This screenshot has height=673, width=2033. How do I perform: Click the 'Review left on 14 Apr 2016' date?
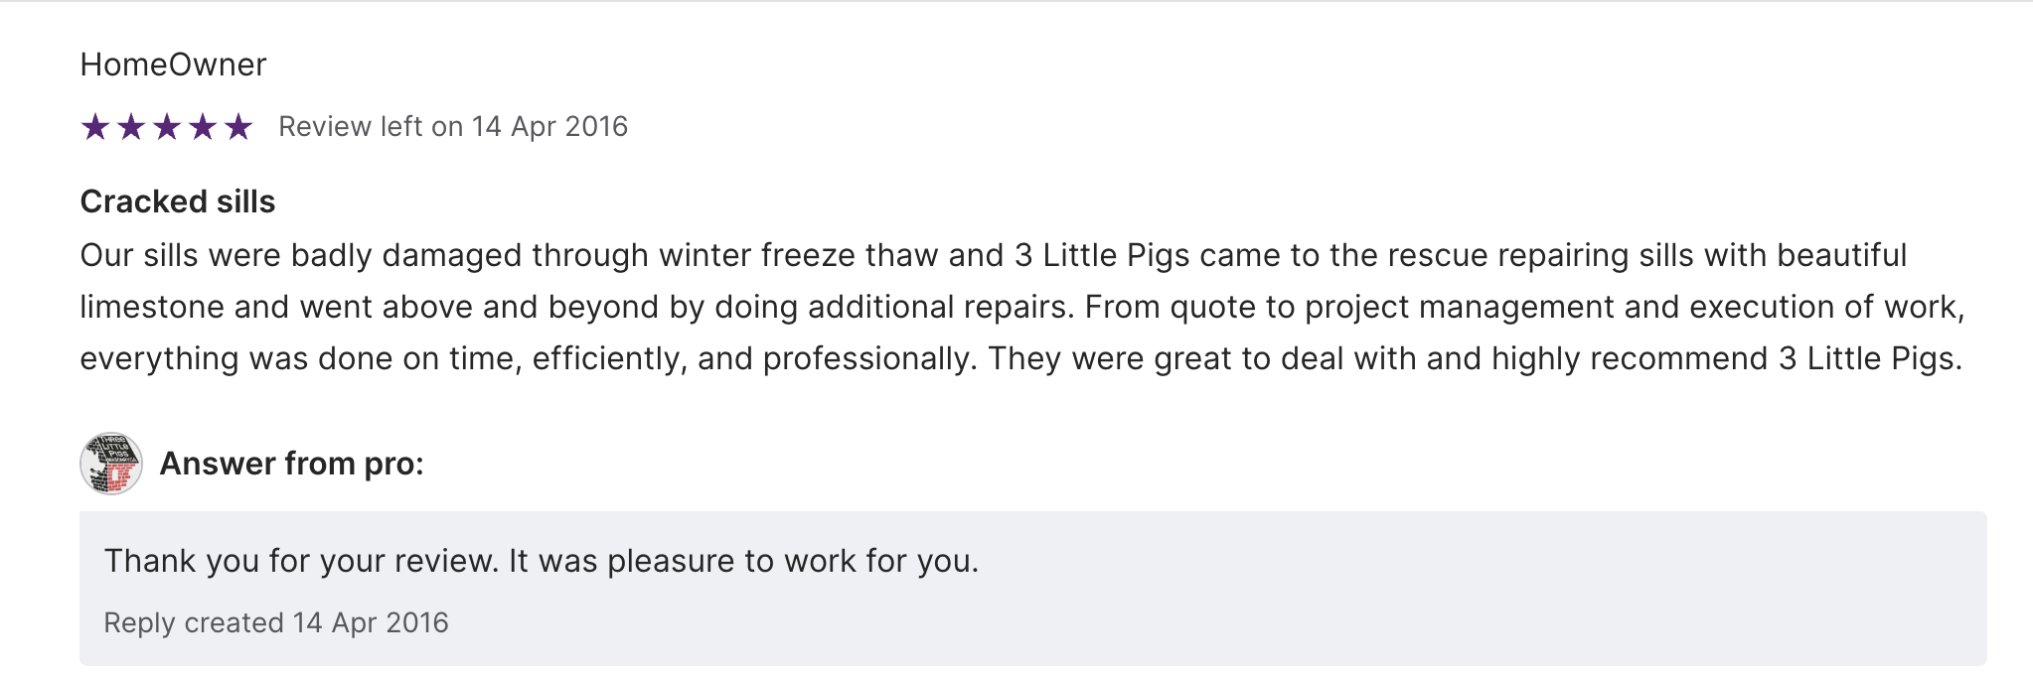(x=453, y=127)
